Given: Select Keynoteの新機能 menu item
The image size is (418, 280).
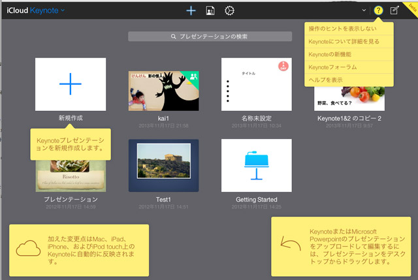Looking at the screenshot, I should pos(349,54).
